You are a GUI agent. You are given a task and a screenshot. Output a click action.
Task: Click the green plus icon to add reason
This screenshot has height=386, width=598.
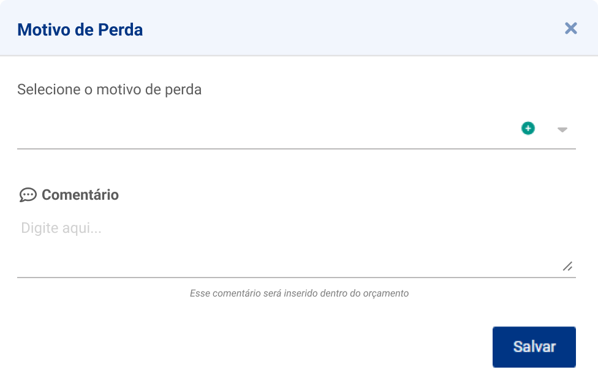tap(528, 129)
